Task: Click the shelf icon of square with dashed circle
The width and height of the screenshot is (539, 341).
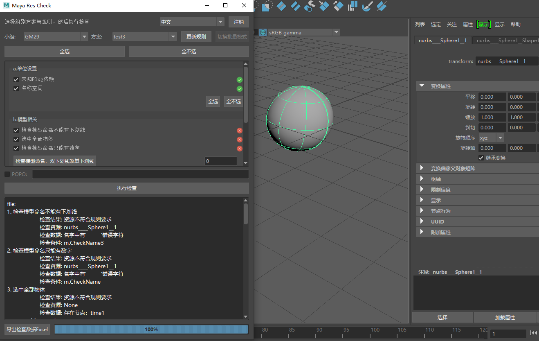Action: tap(267, 6)
